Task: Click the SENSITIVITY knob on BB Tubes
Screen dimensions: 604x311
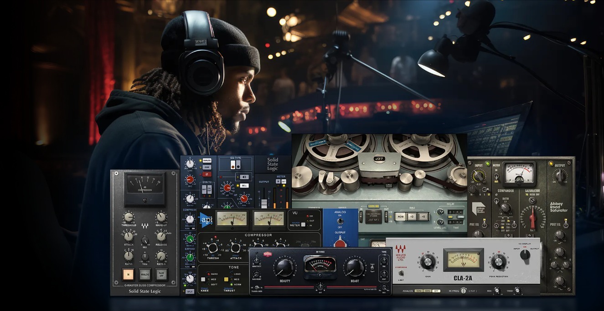Action: tap(257, 259)
